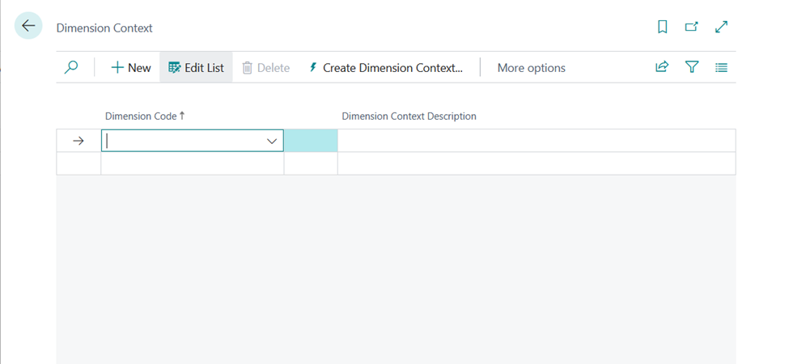Viewport: 789px width, 364px height.
Task: Click the second row Dimension Code cell
Action: tap(192, 163)
